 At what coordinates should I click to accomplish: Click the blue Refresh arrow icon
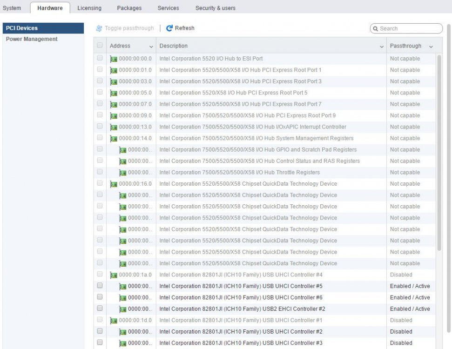click(169, 28)
